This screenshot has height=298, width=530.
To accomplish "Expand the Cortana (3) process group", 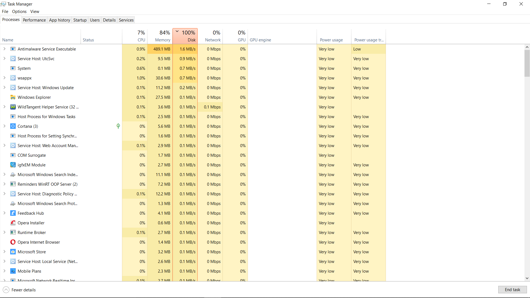I will point(4,126).
